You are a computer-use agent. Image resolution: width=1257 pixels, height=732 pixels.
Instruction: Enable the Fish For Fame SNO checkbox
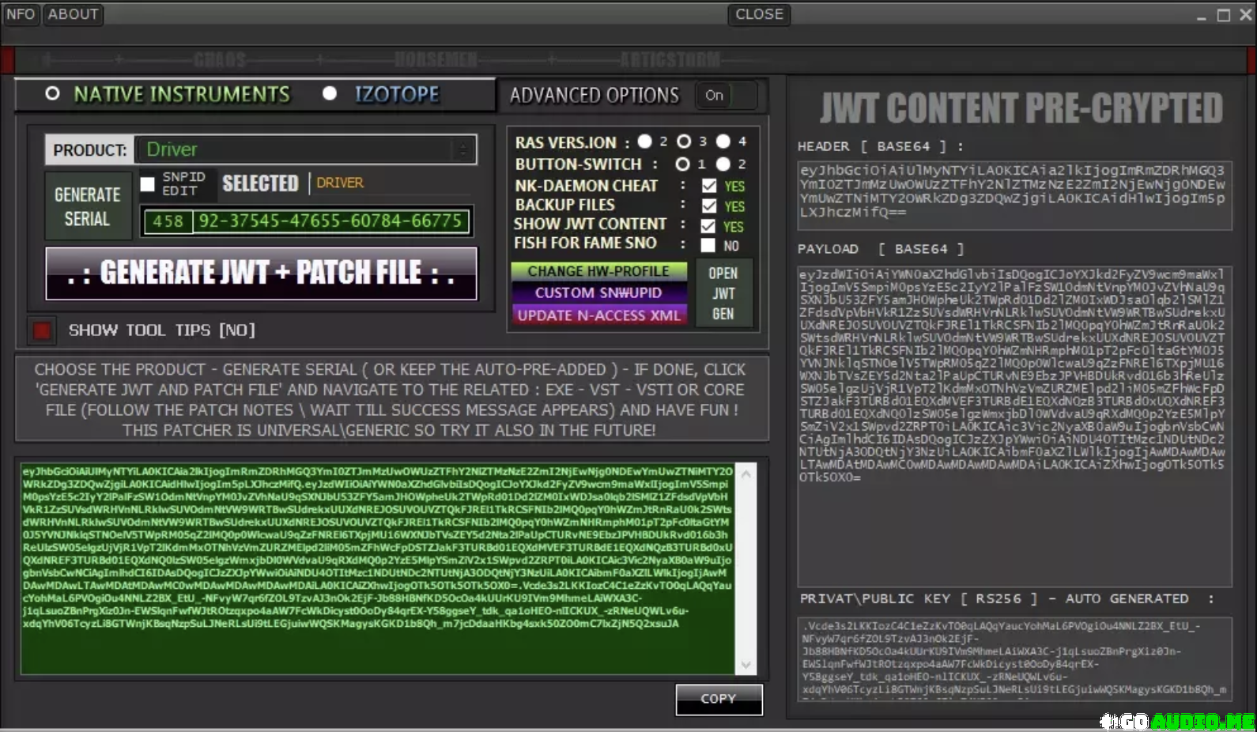point(708,245)
